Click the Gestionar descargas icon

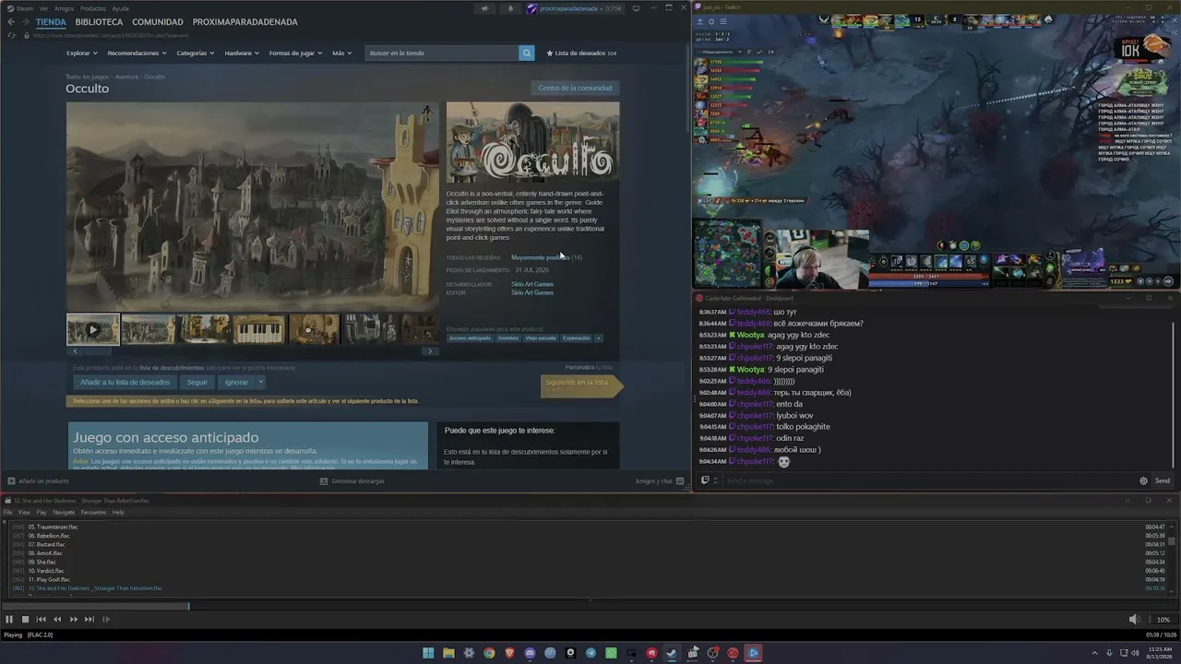coord(324,480)
